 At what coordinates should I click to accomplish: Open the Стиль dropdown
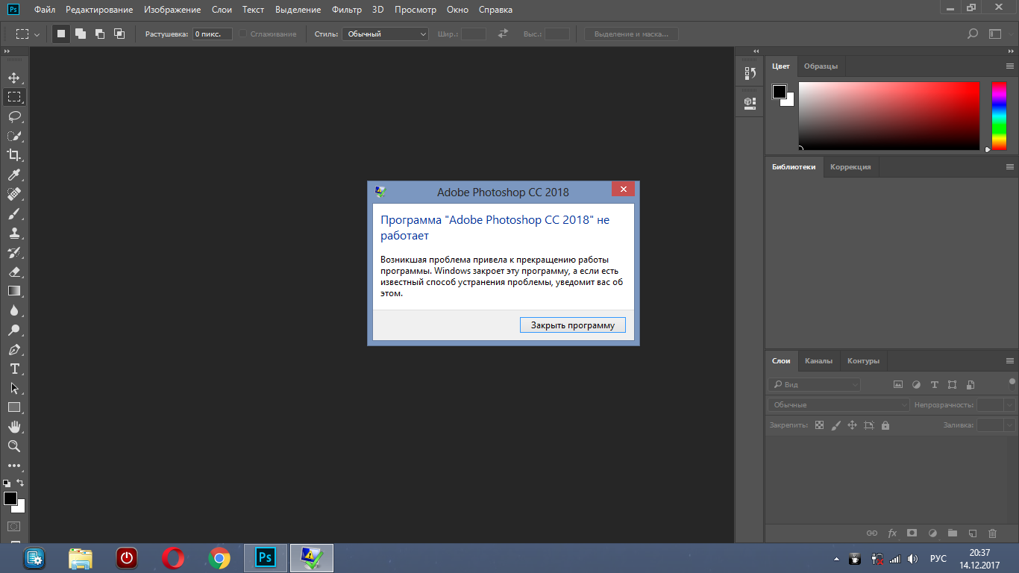coord(385,34)
